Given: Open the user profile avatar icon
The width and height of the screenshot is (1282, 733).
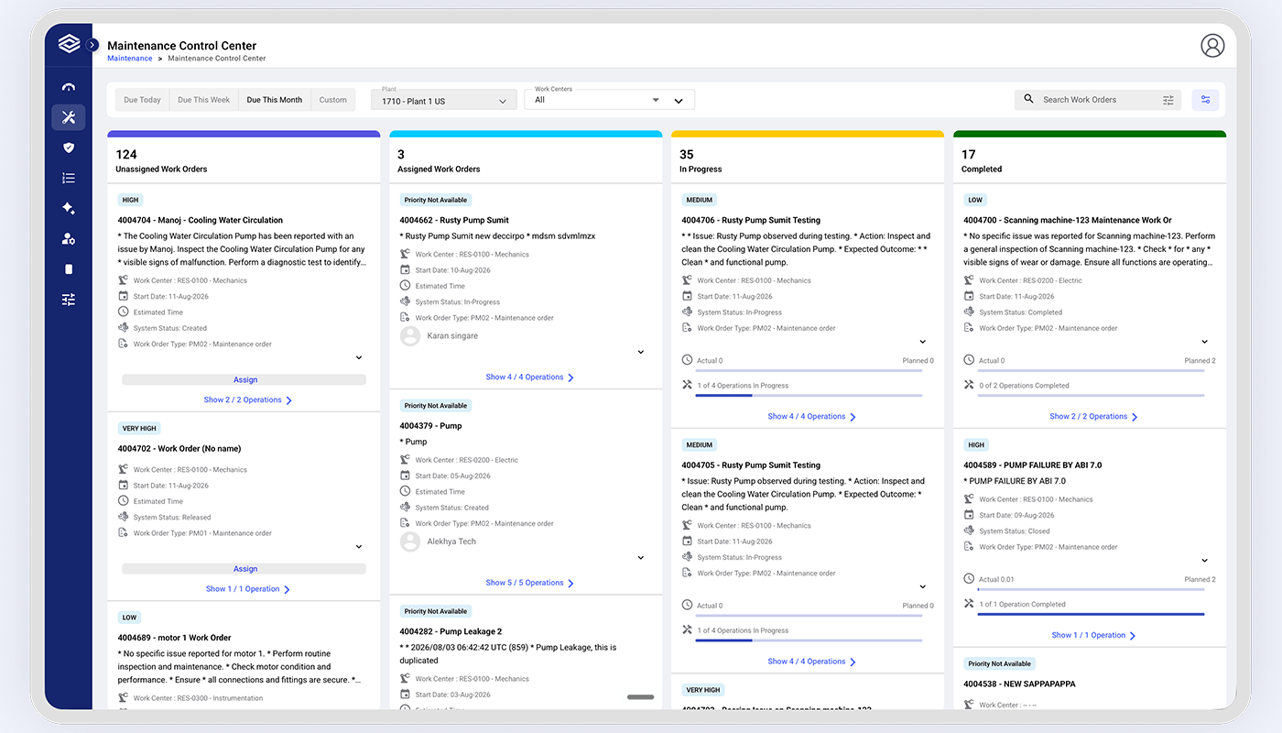Looking at the screenshot, I should click(1212, 46).
